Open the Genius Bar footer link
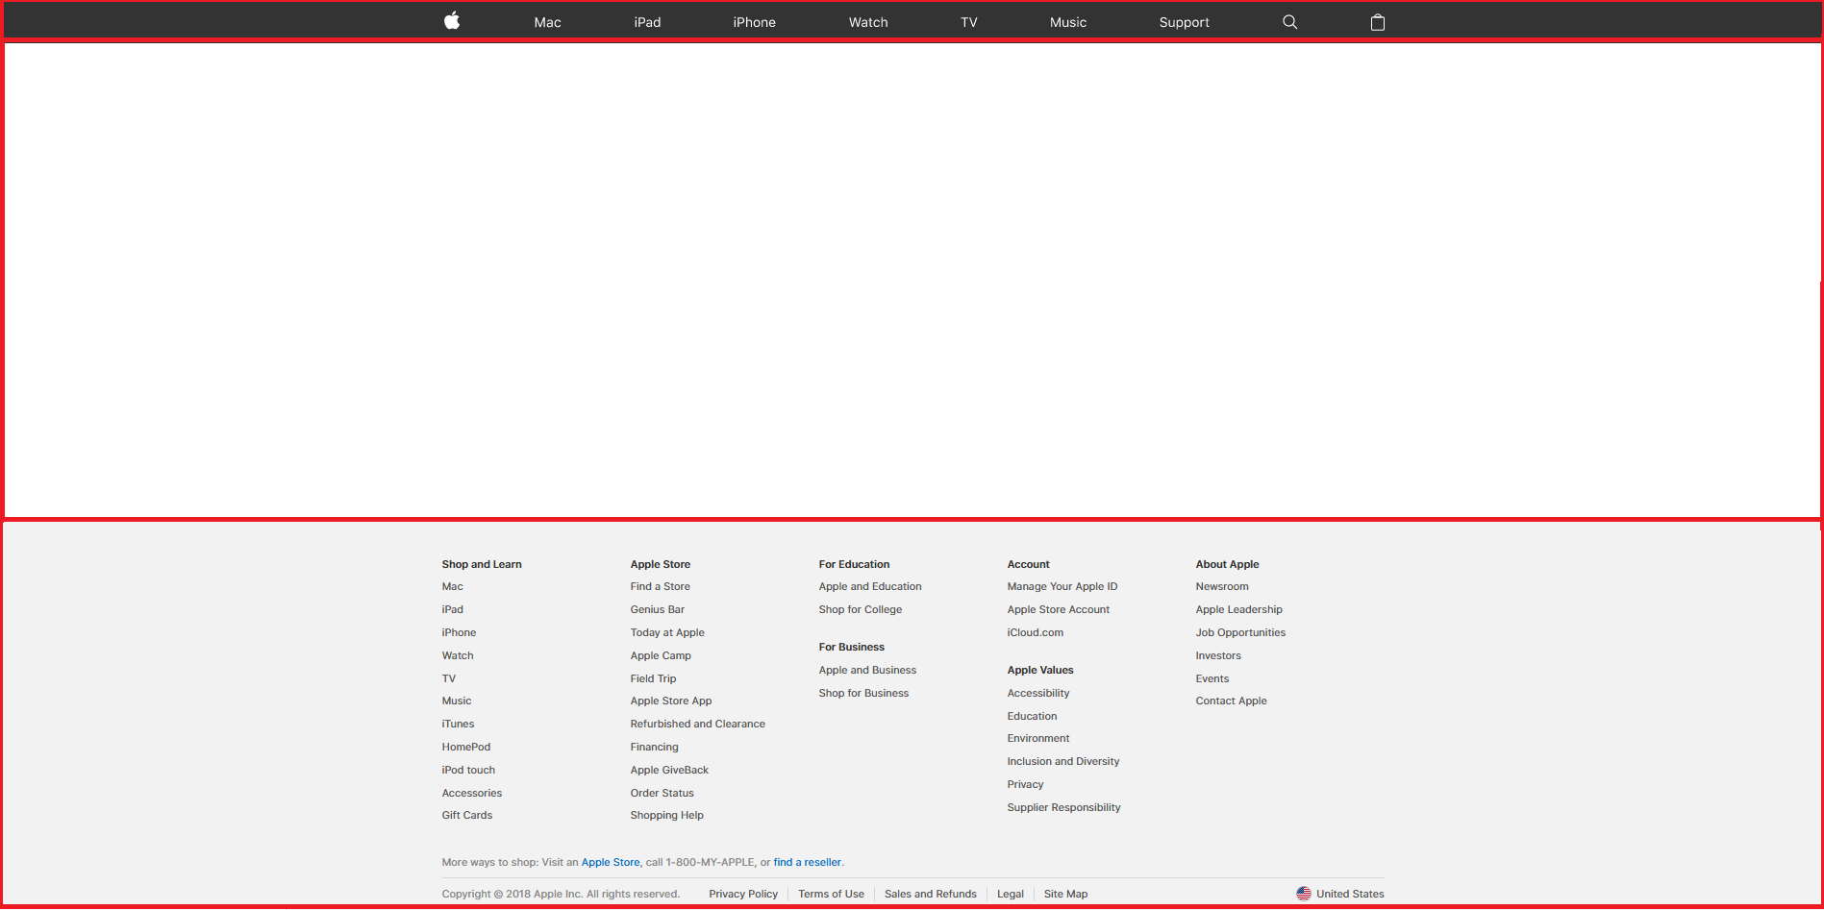 (657, 609)
